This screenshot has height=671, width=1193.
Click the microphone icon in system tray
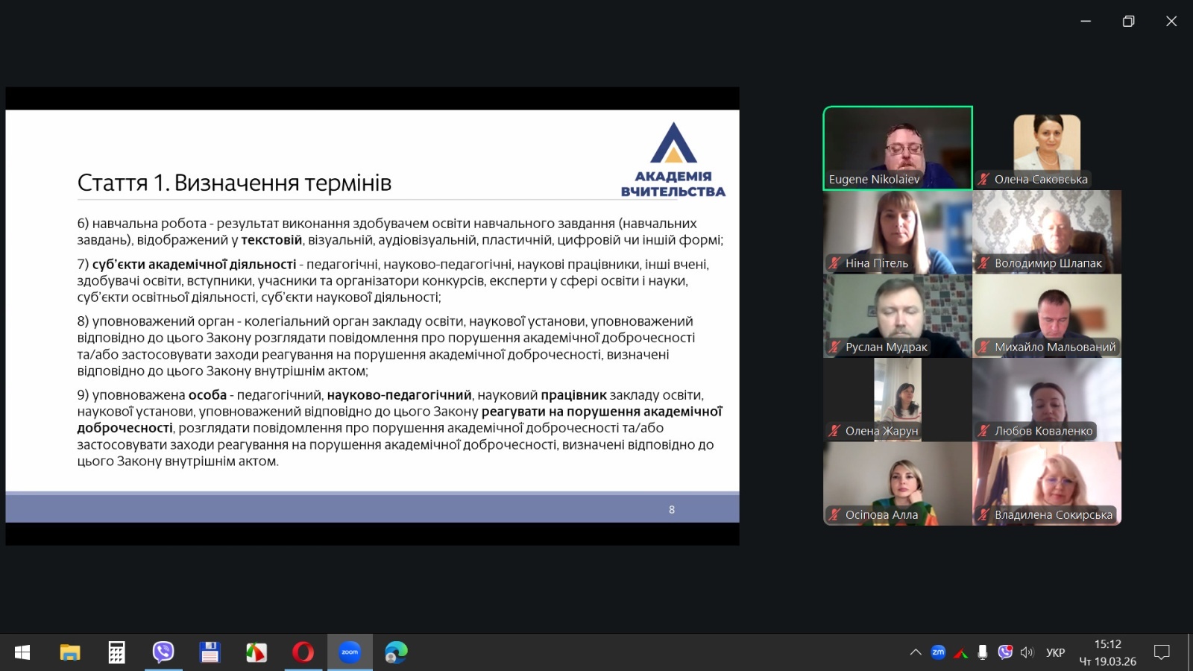pos(983,652)
